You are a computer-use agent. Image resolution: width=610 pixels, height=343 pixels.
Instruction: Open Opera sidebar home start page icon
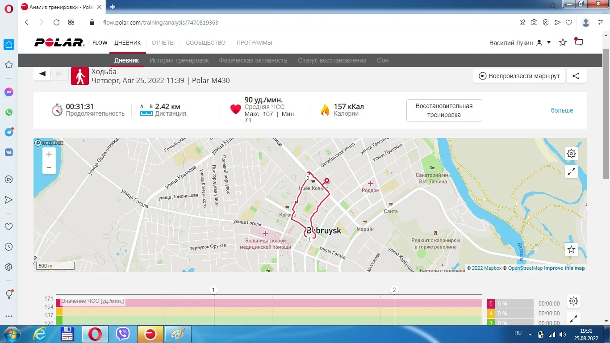9,45
